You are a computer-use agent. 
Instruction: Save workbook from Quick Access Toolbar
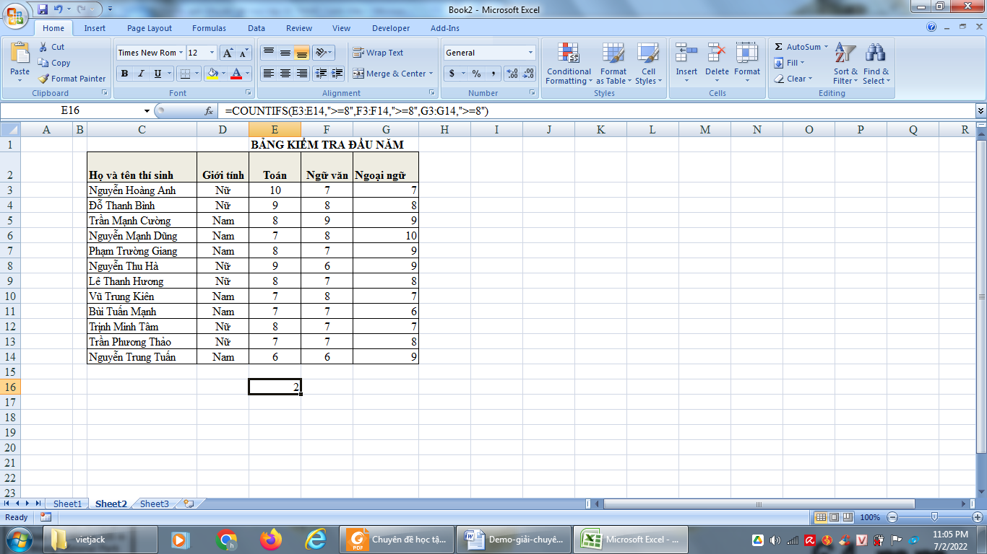pyautogui.click(x=43, y=9)
